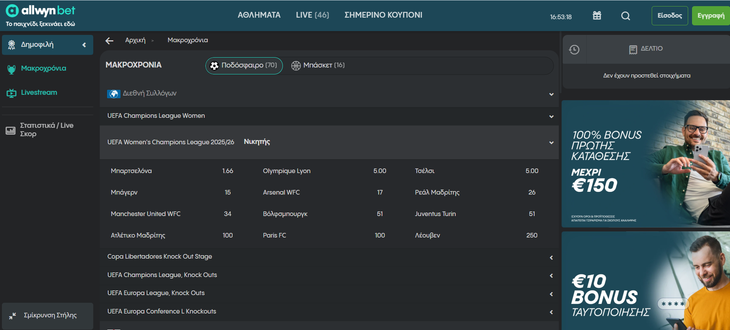Go to Αρχική breadcrumb
The width and height of the screenshot is (730, 330).
tap(135, 40)
